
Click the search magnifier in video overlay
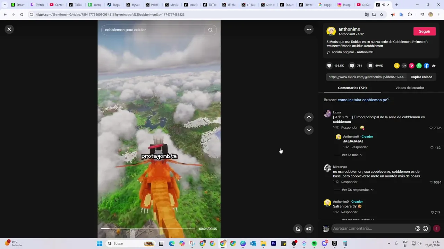211,30
